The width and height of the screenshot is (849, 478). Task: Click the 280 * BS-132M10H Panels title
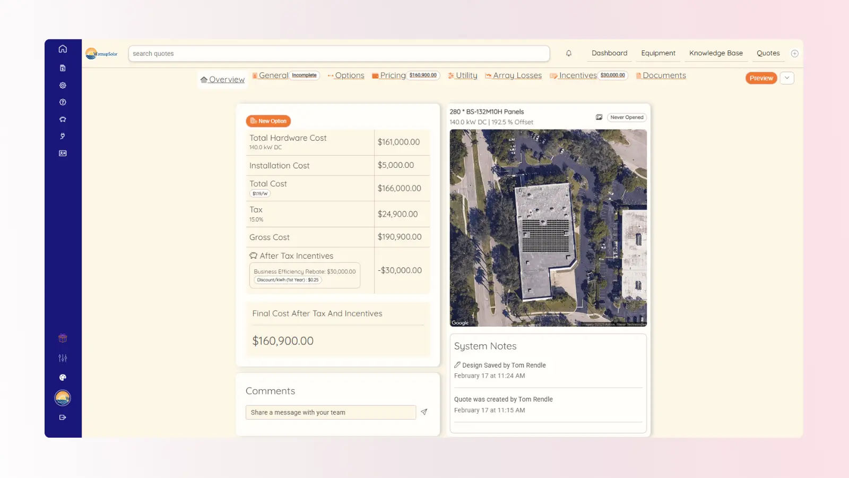tap(487, 112)
